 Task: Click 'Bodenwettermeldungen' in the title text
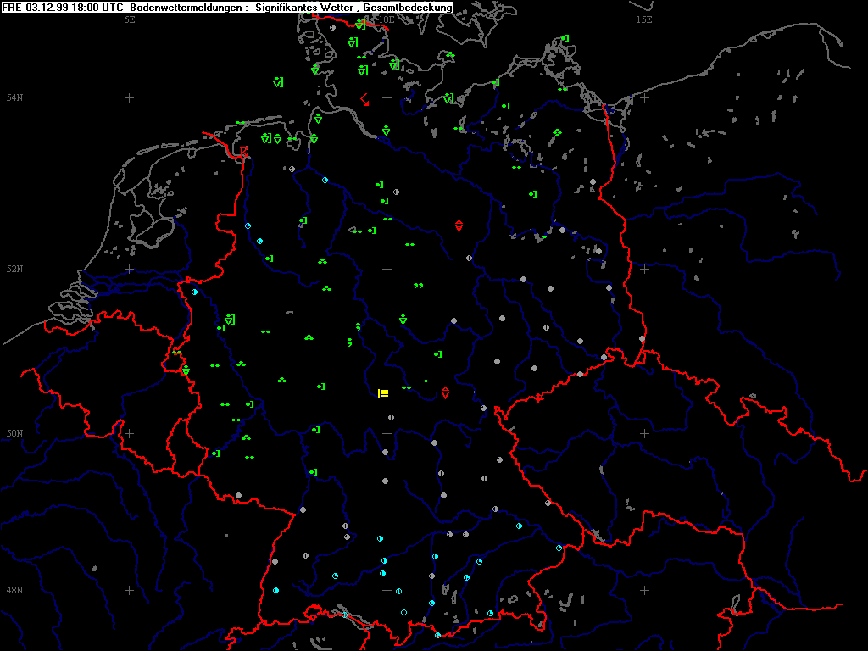tap(186, 7)
